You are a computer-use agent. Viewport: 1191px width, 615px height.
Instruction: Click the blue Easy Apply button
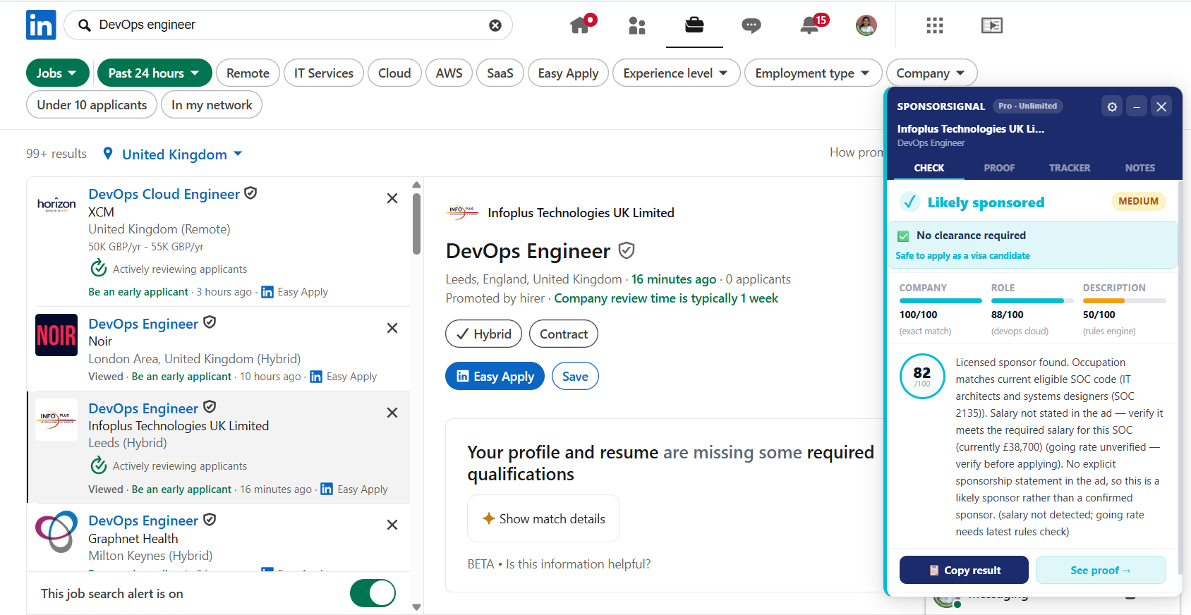click(x=495, y=376)
